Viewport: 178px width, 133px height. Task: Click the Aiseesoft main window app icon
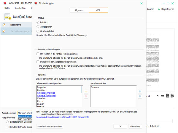pos(5,3)
